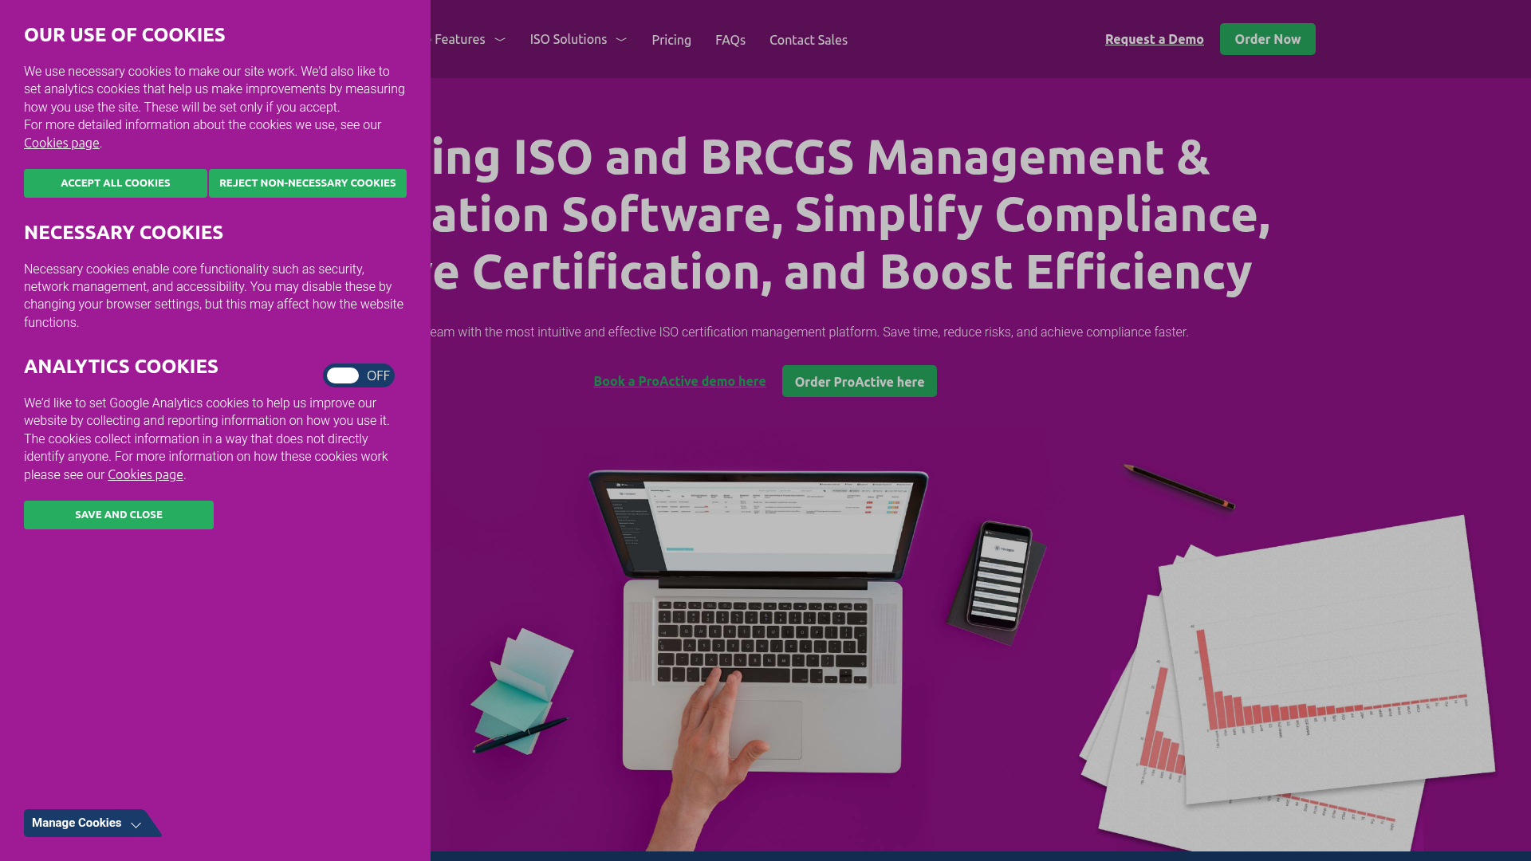
Task: Open the Analytics section Cookies page link
Action: (144, 474)
